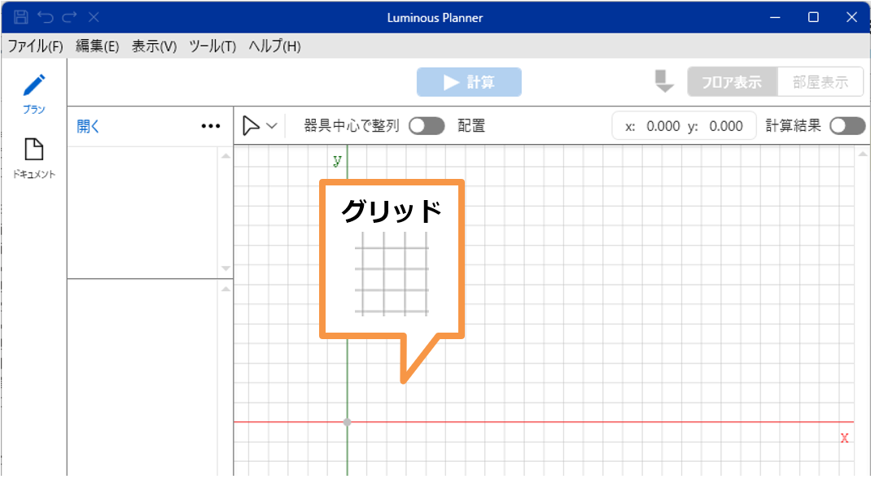The image size is (871, 479).
Task: Switch to 部屋表示 view
Action: pyautogui.click(x=821, y=82)
